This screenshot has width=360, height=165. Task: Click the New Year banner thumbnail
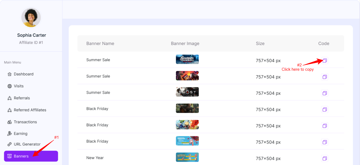click(x=187, y=157)
